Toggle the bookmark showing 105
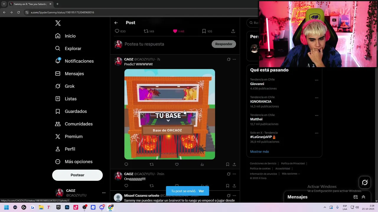 coord(204,31)
